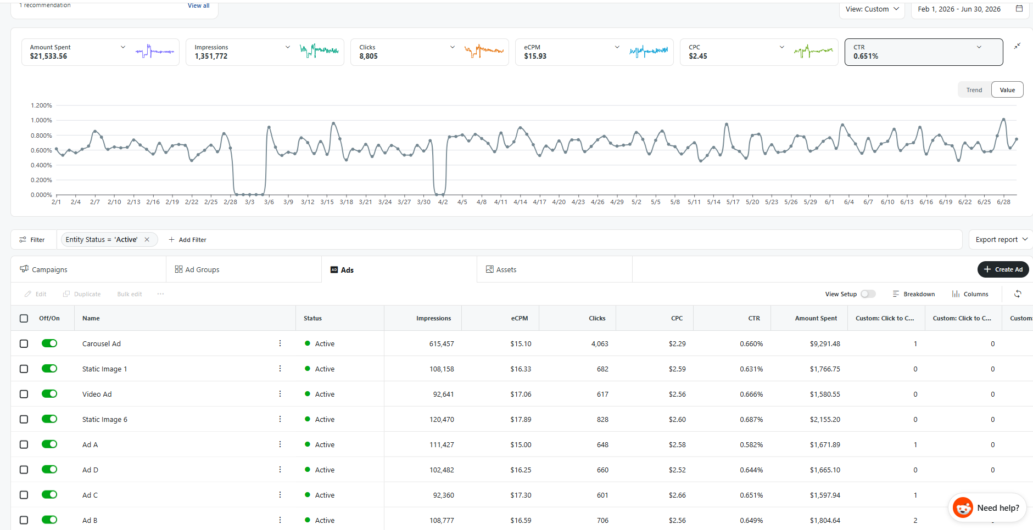The width and height of the screenshot is (1033, 530).
Task: Turn off the Carousel Ad on/off switch
Action: click(x=49, y=343)
